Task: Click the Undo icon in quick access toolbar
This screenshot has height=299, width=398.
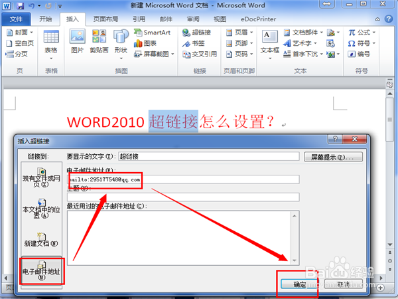Action: click(32, 5)
